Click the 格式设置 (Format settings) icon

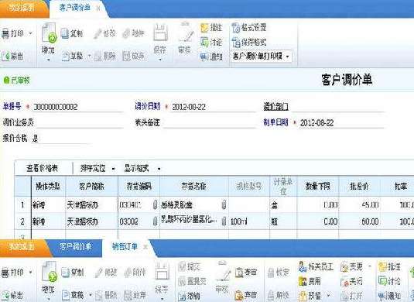pyautogui.click(x=235, y=27)
